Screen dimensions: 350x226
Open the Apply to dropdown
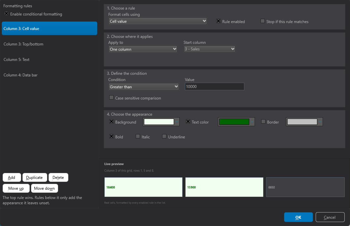[143, 49]
